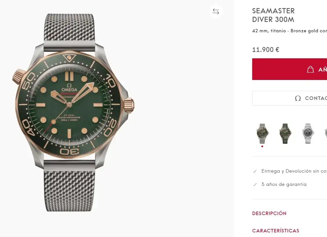Screen dimensions: 327x237
Task: Choose the partially visible fourth watch variant
Action: [x=325, y=133]
